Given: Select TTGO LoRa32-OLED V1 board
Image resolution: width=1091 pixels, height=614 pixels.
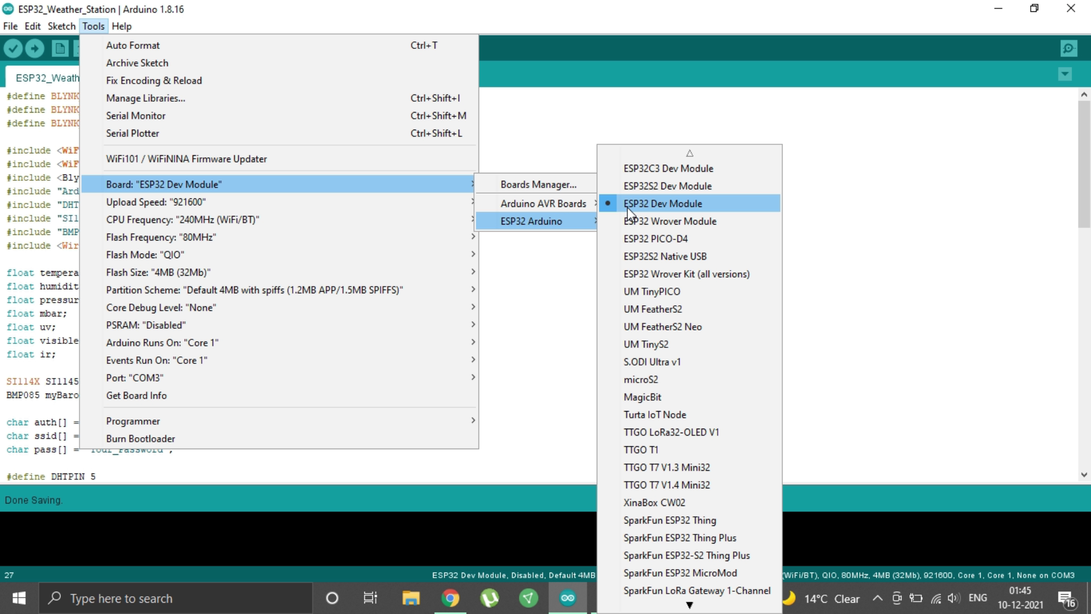Looking at the screenshot, I should (690, 433).
